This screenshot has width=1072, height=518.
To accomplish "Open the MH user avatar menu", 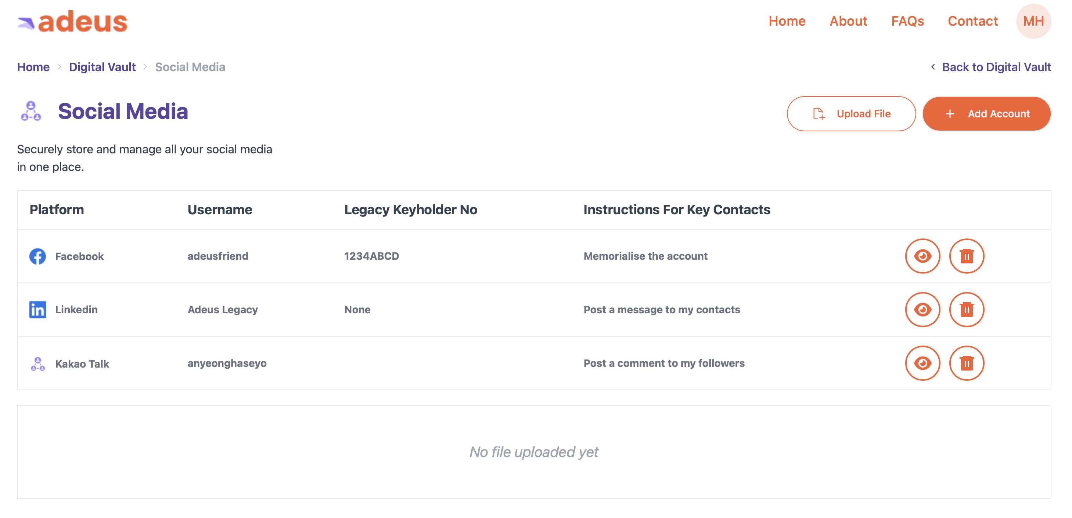I will point(1033,21).
